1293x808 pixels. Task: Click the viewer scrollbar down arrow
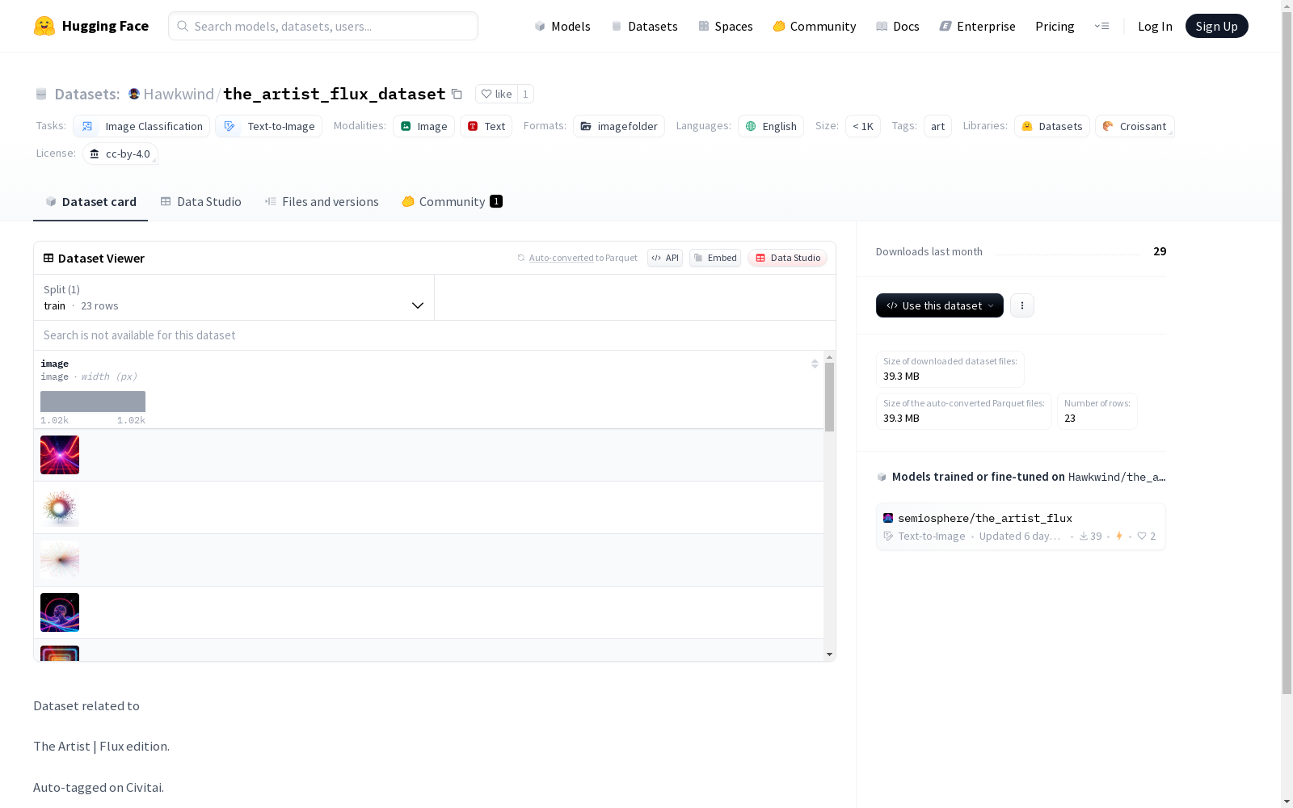coord(829,654)
